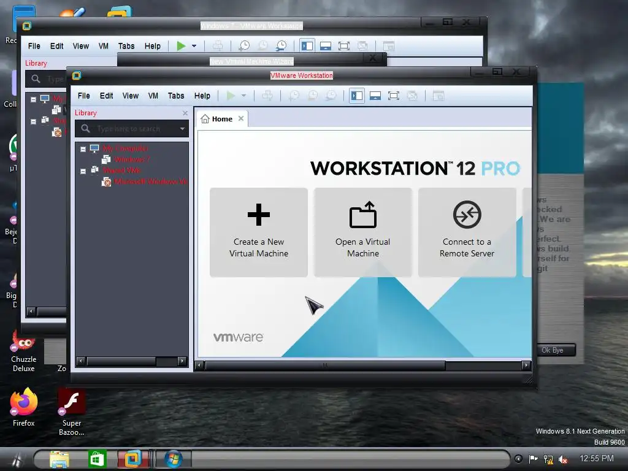628x471 pixels.
Task: Toggle the show library button in front VMware Workstation toolbar
Action: point(357,96)
